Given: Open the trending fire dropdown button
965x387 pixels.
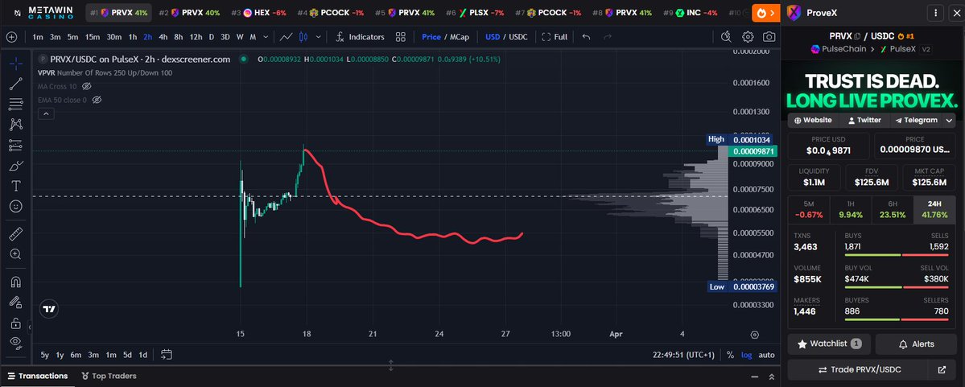Looking at the screenshot, I should (x=765, y=12).
